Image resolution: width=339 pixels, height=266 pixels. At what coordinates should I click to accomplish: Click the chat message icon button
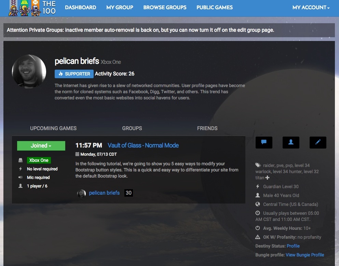pos(264,142)
